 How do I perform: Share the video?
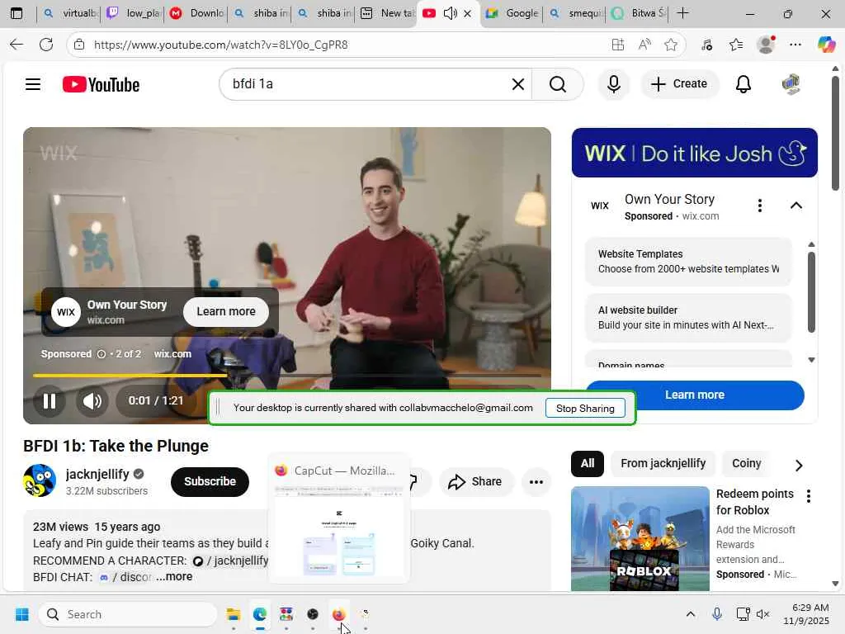[x=476, y=481]
